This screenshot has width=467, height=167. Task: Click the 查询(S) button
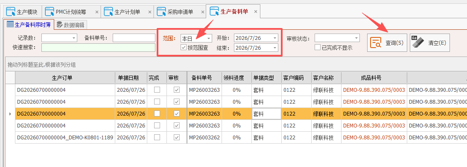[387, 43]
